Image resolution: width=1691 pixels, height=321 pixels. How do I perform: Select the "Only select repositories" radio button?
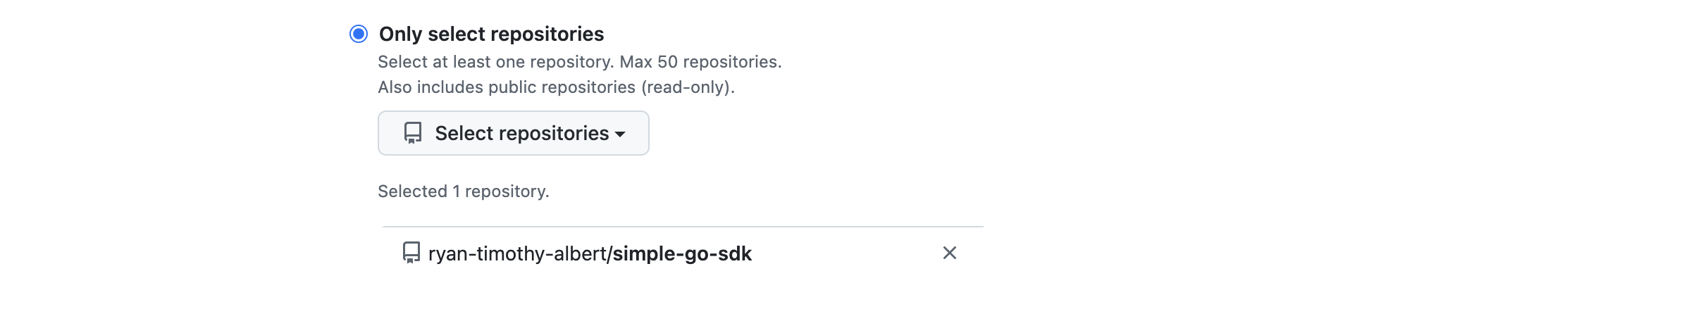coord(359,34)
